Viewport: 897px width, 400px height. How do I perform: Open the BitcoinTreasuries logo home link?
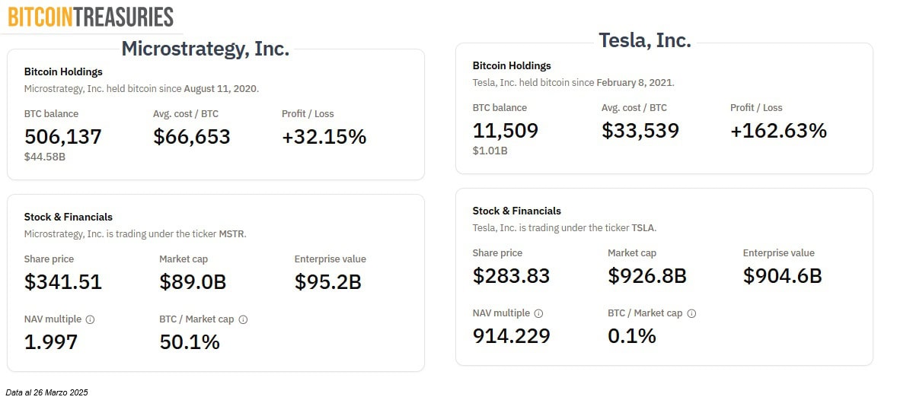[x=91, y=17]
